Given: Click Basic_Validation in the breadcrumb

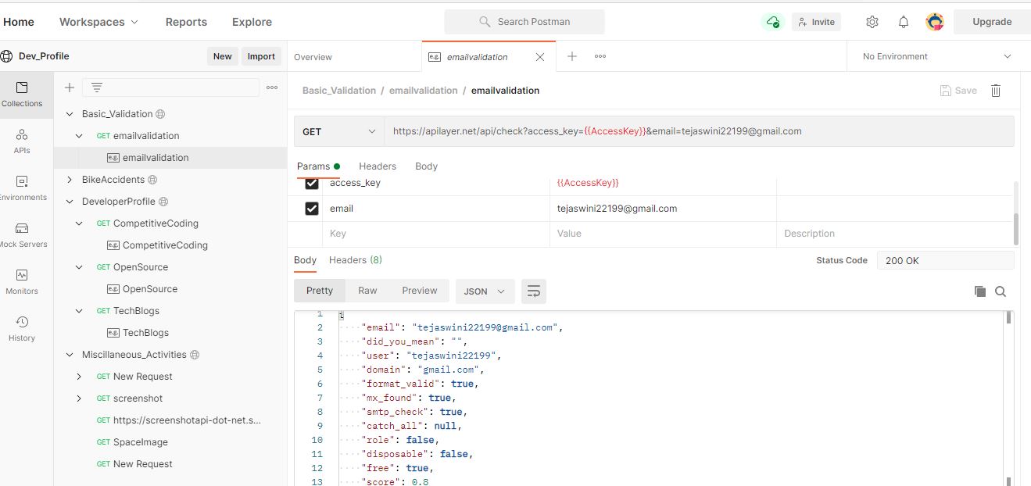Looking at the screenshot, I should click(339, 91).
